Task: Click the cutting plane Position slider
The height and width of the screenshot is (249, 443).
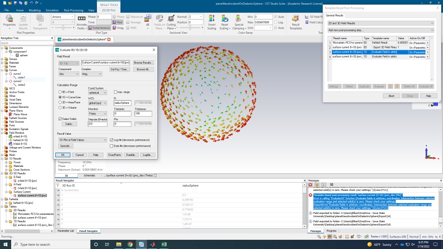Action: [190, 28]
